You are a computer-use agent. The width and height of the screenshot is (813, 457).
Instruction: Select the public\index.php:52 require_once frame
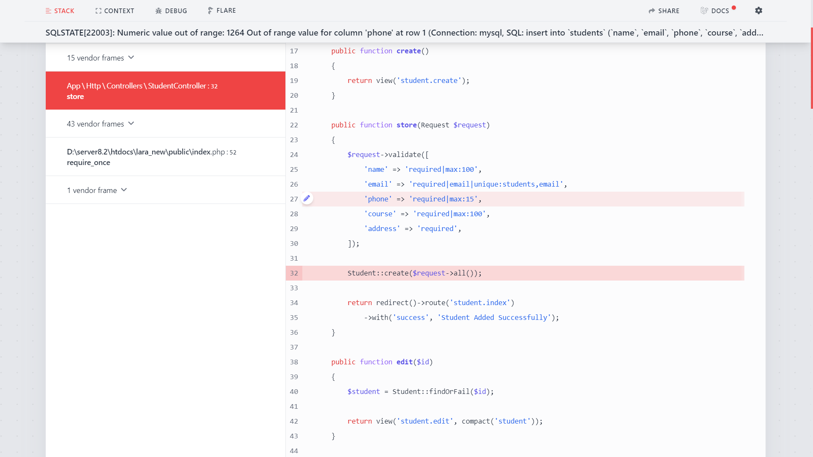[166, 157]
